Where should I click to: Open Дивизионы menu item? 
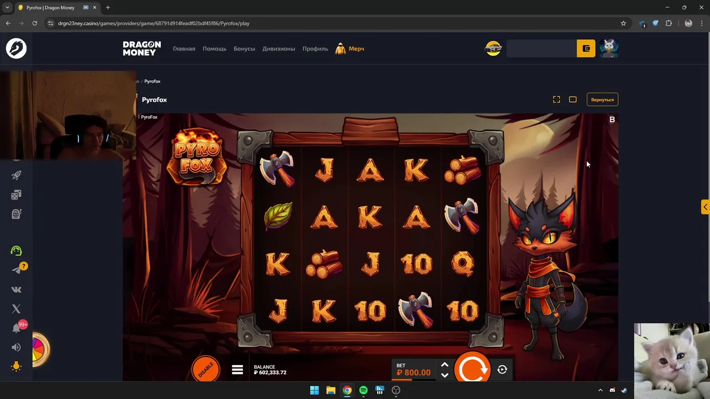[x=278, y=49]
